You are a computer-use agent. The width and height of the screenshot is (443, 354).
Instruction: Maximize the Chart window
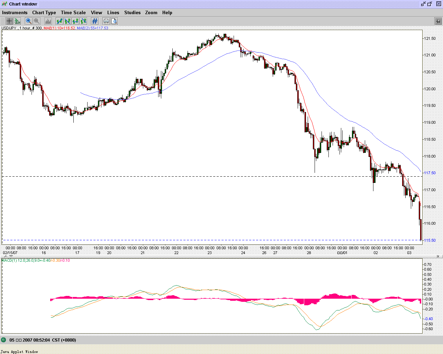[430, 4]
